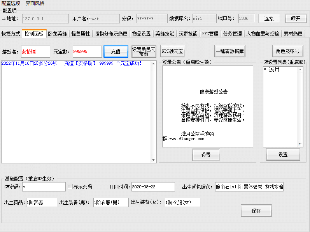The image size is (310, 232).
Task: Enable the 显示密码 checkbox
Action: coord(70,187)
